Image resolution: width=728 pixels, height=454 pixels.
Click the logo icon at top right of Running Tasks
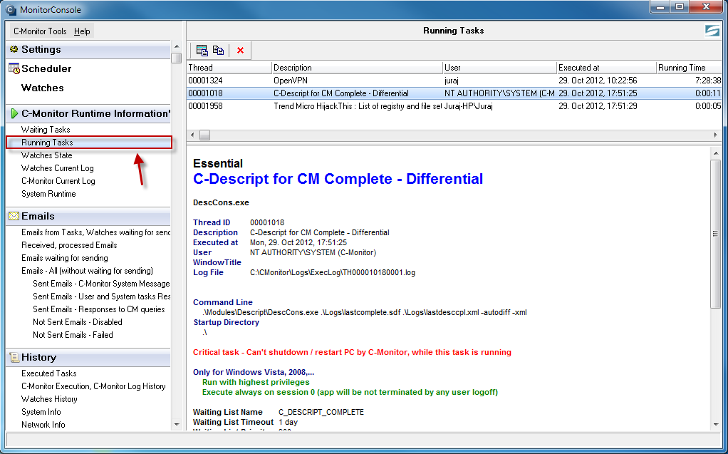pyautogui.click(x=712, y=31)
